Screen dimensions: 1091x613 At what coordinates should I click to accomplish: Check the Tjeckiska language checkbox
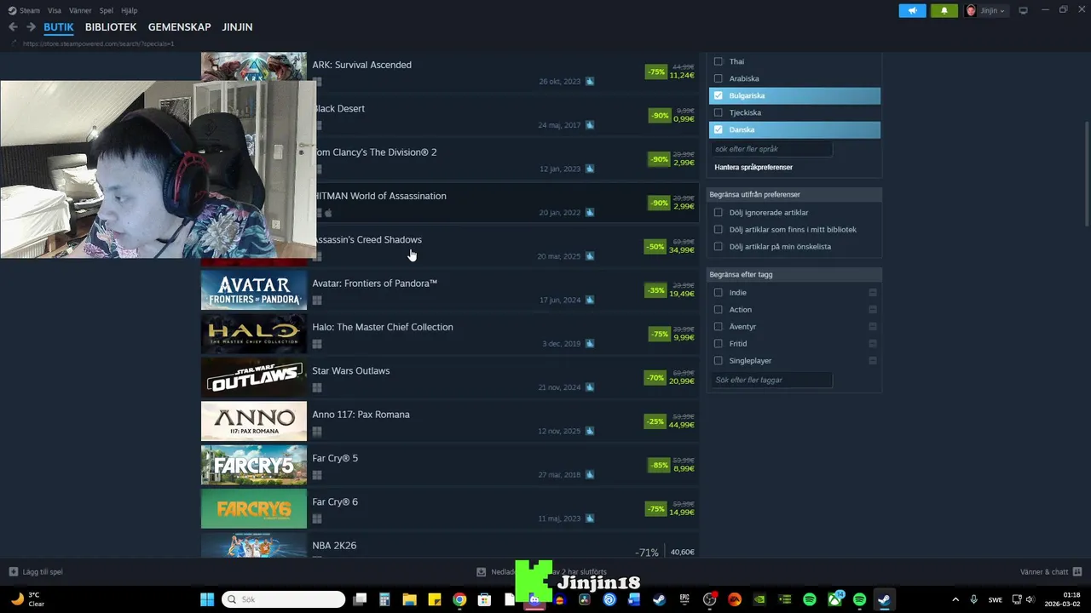[718, 112]
